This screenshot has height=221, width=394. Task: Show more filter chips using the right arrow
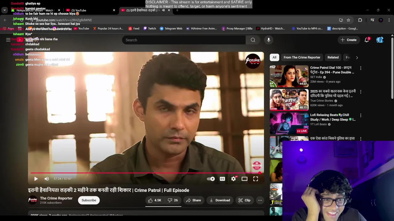tap(357, 57)
